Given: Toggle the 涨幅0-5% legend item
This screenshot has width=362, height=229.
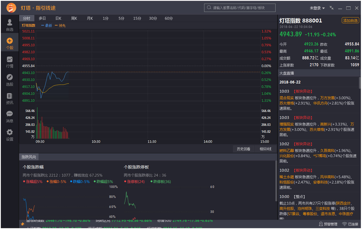Looking at the screenshot, I should (x=57, y=182).
